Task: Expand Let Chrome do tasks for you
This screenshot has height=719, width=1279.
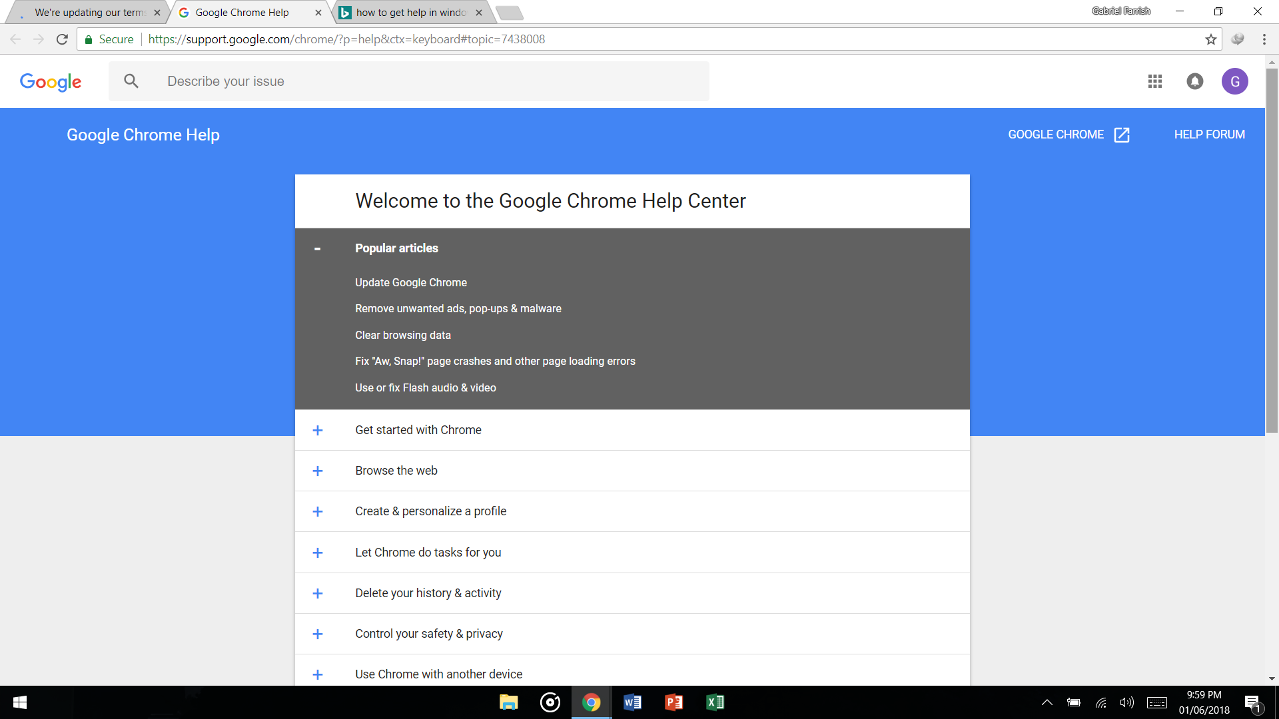Action: [317, 553]
